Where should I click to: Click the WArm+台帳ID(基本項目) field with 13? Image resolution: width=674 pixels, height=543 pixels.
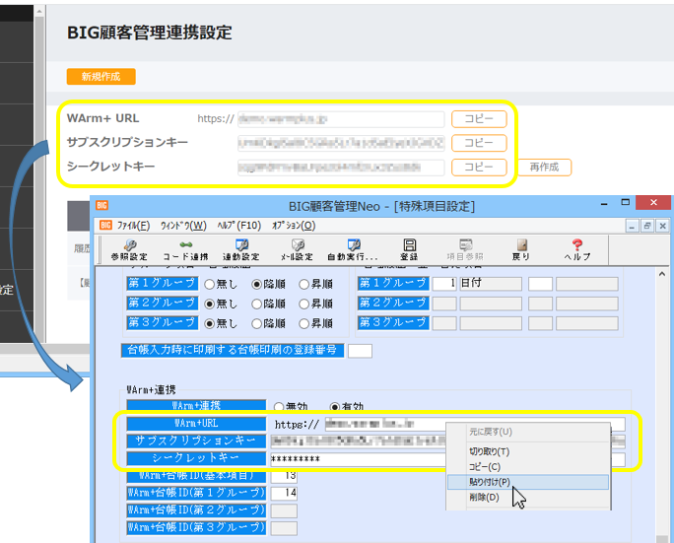click(x=284, y=476)
